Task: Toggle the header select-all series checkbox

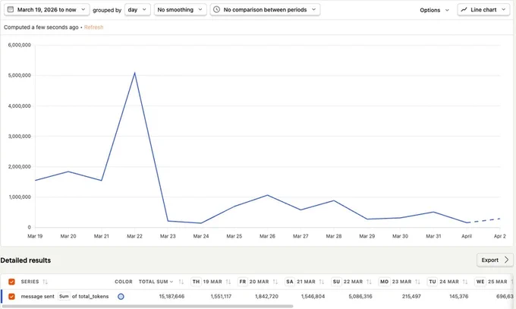Action: tap(11, 282)
